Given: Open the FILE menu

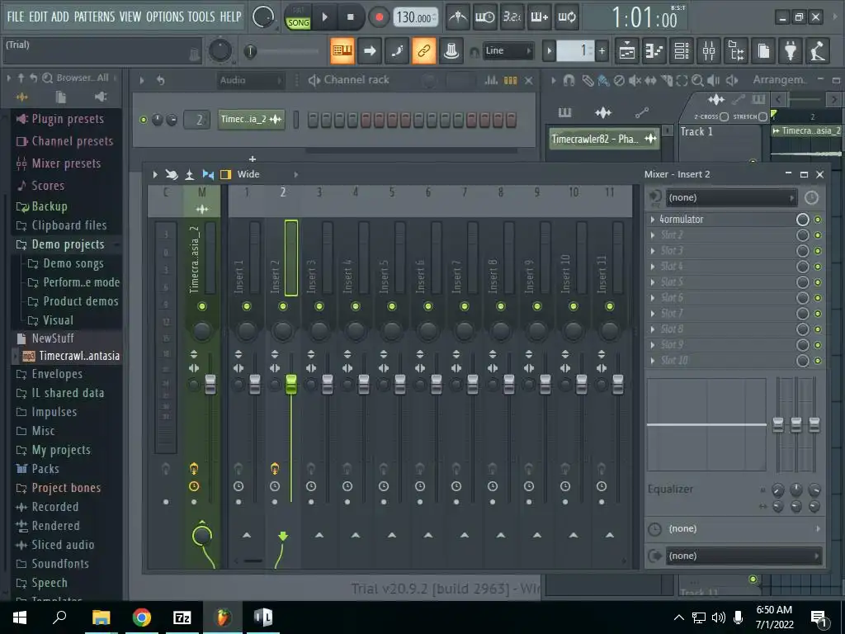Looking at the screenshot, I should pos(16,17).
